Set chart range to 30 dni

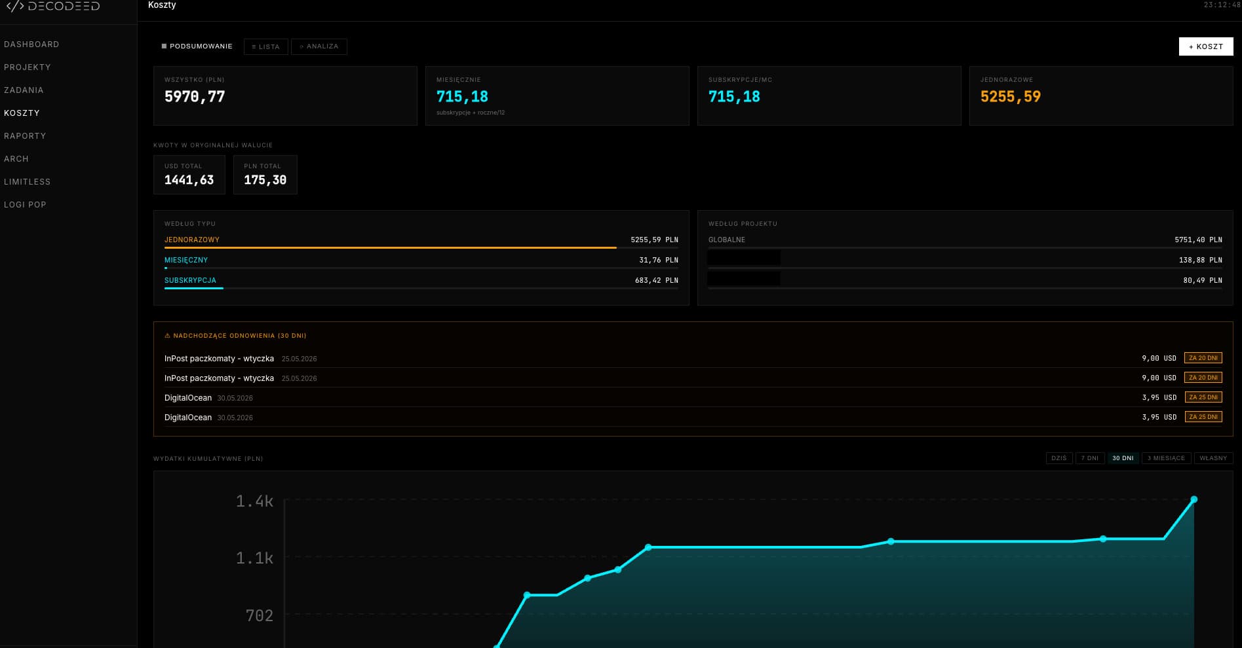pyautogui.click(x=1123, y=458)
